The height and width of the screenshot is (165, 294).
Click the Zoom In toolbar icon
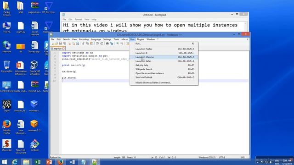tap(117, 44)
